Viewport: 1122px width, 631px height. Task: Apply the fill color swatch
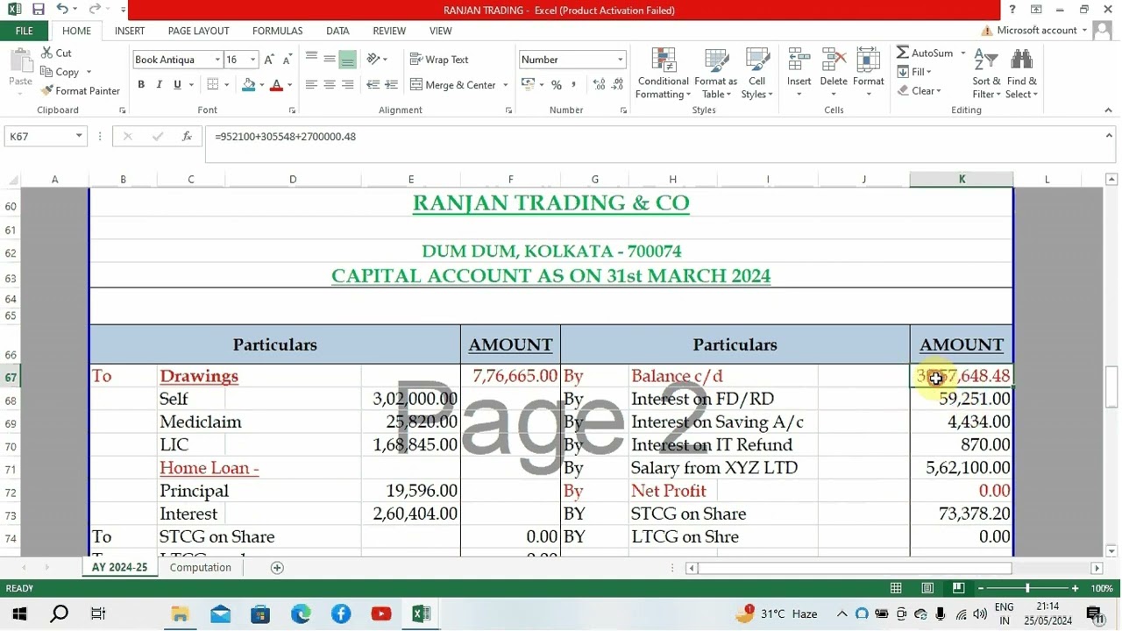pos(249,85)
